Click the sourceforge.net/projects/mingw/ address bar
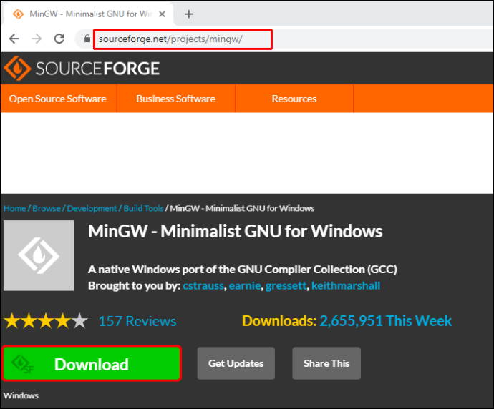Viewport: 494px width, 409px height. point(183,39)
